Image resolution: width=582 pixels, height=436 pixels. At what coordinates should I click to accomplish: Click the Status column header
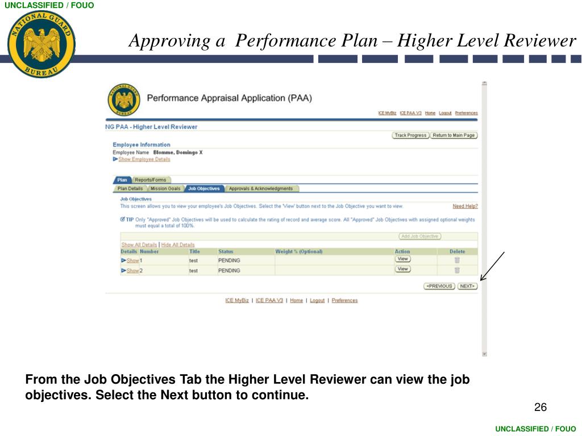pos(226,251)
